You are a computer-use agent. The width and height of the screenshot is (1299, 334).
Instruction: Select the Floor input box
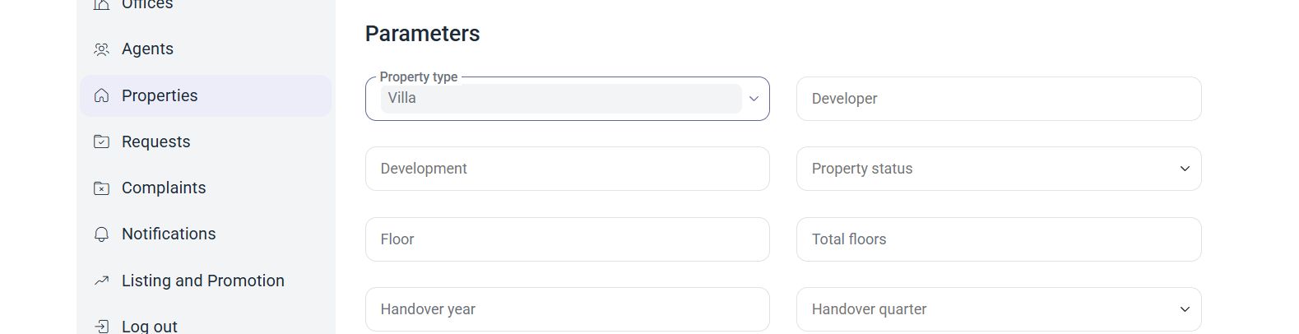568,239
